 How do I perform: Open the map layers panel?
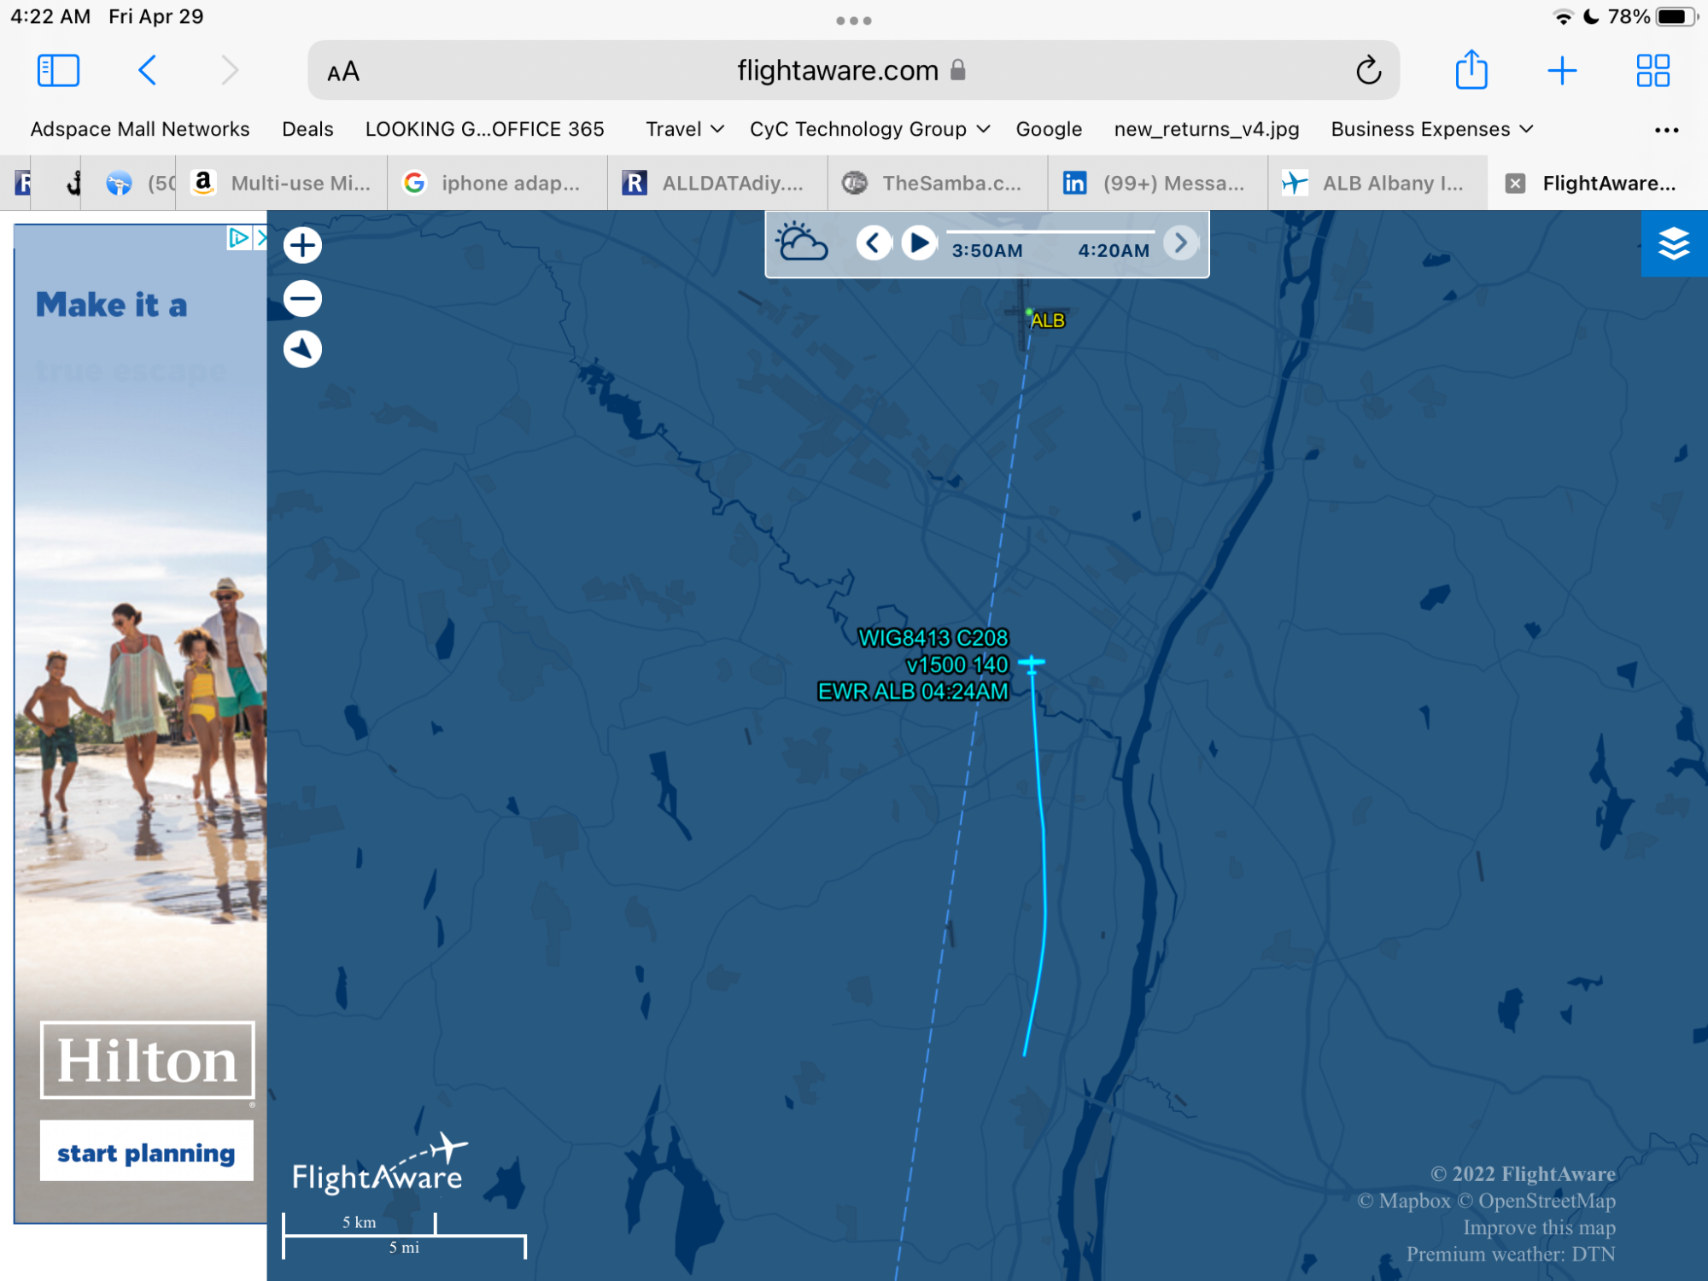1673,244
